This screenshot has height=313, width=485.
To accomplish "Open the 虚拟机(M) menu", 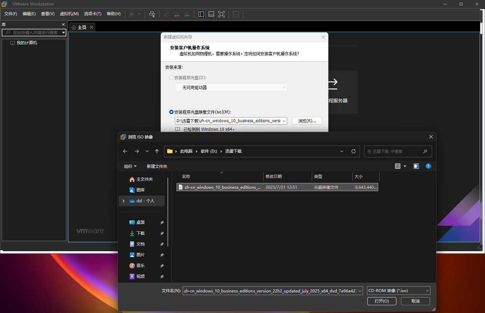I will (x=69, y=14).
